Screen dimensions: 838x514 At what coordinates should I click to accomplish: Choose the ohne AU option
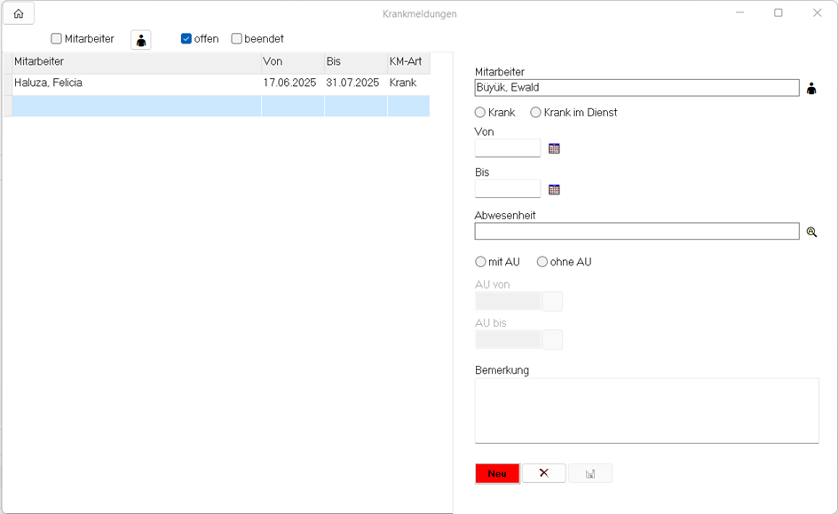(542, 262)
